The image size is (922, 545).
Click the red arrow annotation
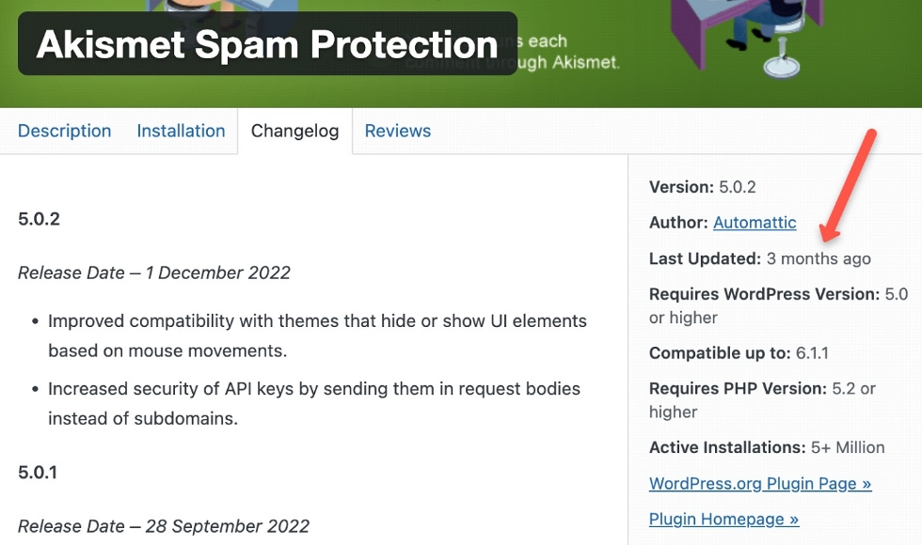tap(848, 185)
